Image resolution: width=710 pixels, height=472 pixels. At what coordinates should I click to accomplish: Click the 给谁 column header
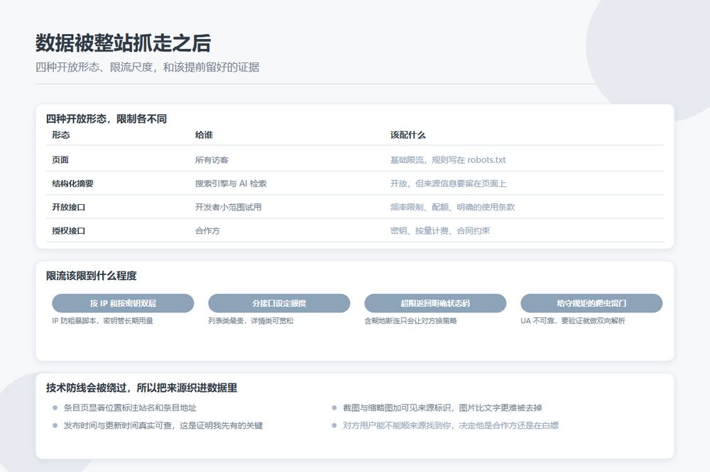coord(204,135)
